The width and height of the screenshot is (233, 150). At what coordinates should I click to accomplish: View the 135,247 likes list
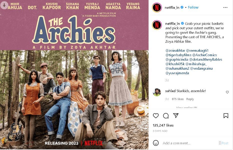click(163, 125)
